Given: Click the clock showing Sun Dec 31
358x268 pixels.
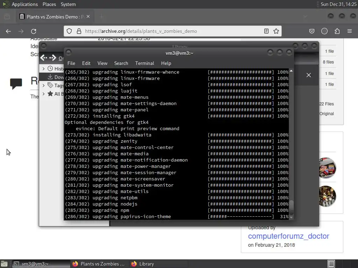Looking at the screenshot, I should [x=338, y=4].
